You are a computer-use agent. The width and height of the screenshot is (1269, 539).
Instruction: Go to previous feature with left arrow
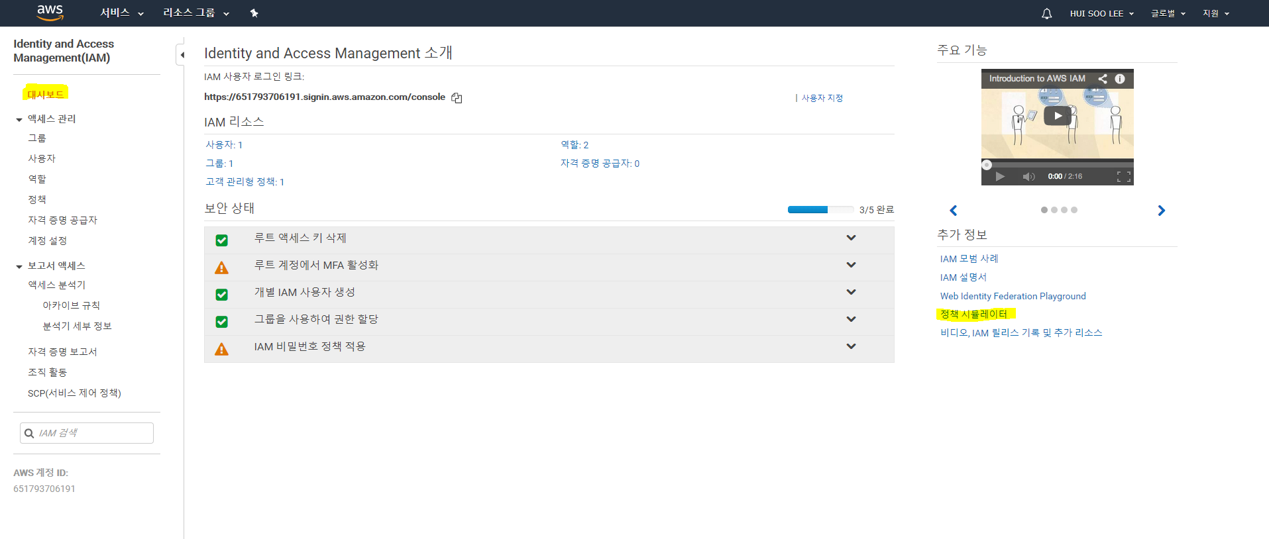click(x=954, y=211)
